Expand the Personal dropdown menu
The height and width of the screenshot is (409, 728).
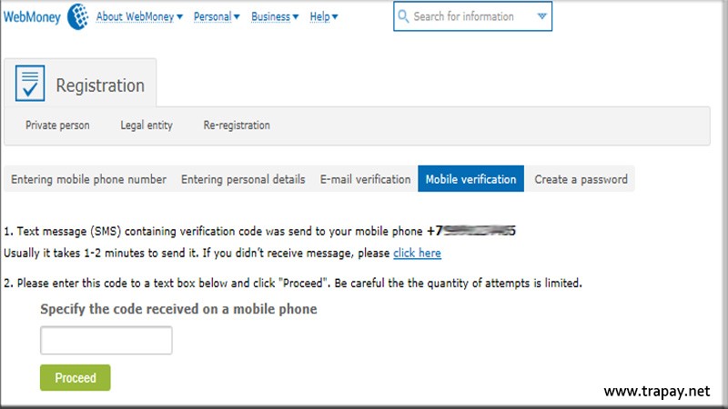(x=217, y=16)
